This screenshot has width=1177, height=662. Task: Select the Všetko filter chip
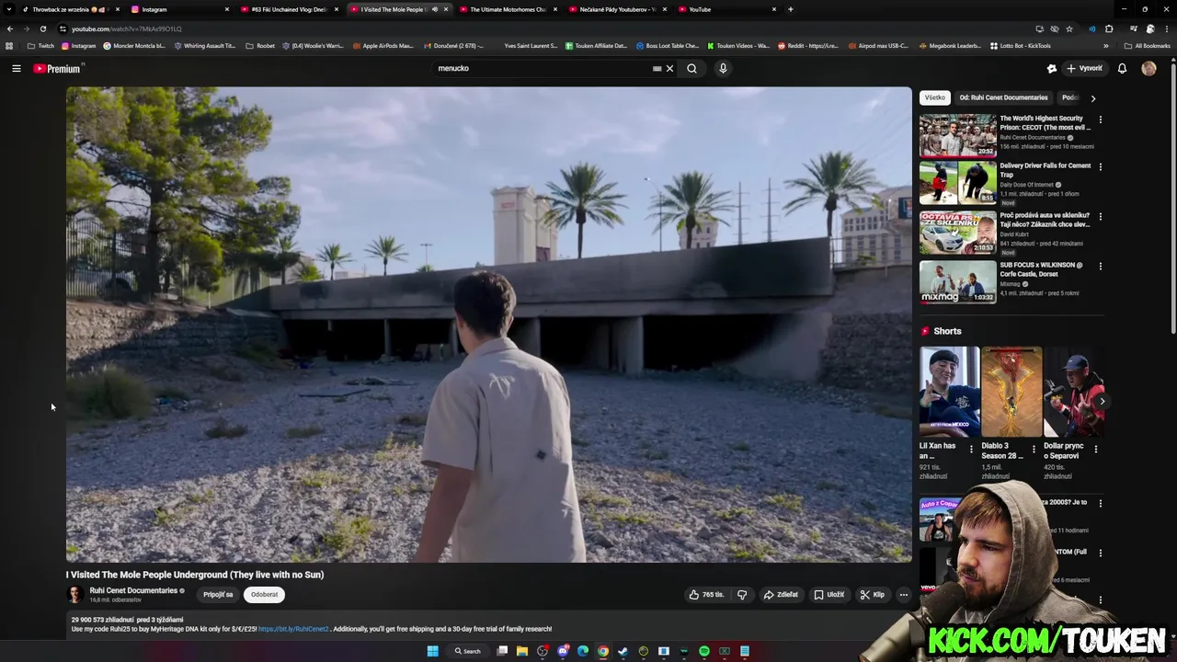pos(935,97)
